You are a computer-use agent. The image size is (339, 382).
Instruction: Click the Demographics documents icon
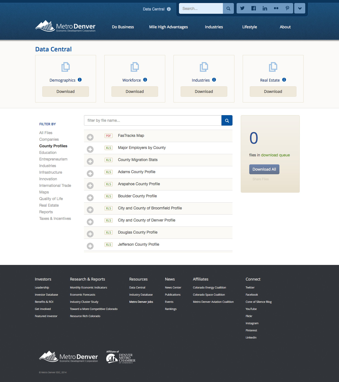(x=66, y=67)
